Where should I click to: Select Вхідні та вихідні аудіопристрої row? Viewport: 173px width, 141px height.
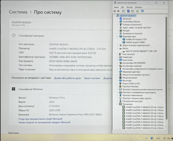(x=136, y=45)
